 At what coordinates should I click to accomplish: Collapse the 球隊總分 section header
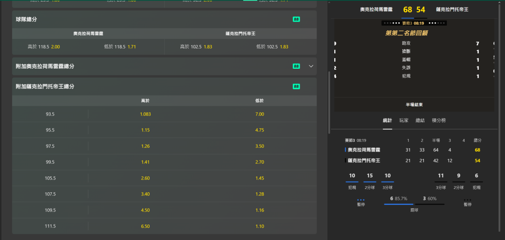(x=164, y=19)
